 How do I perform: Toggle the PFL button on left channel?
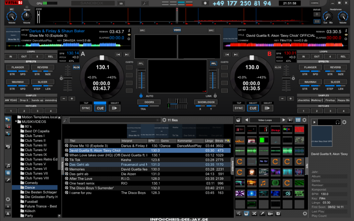pos(141,64)
